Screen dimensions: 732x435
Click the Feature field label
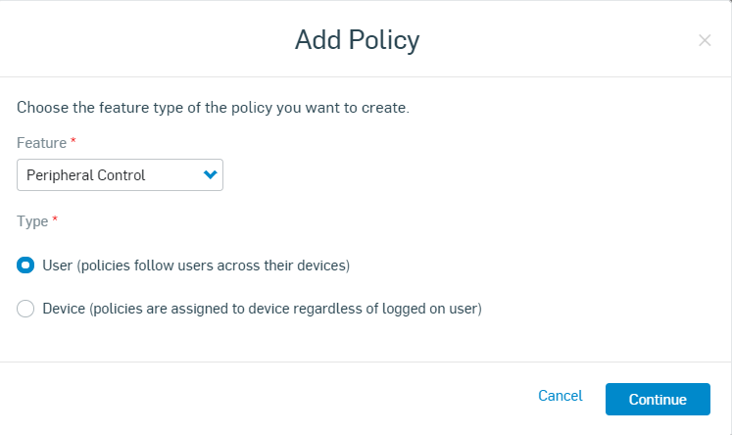[x=41, y=143]
